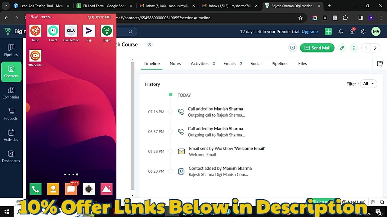Open the phone contacts app in dock
Viewport: 387px width, 217px height.
(53, 189)
